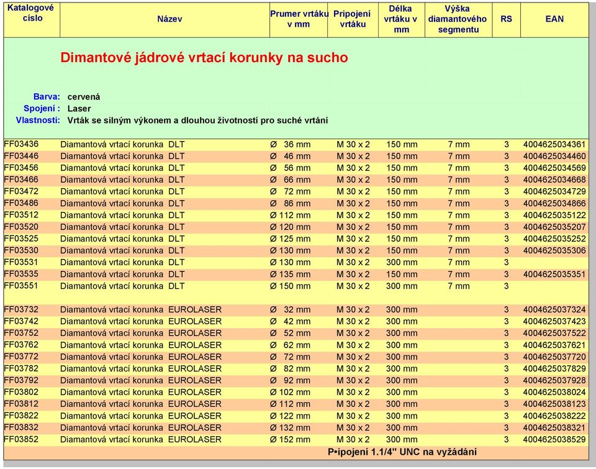Viewport: 596px width, 469px height.
Task: Select catalog number FF03732
Action: click(x=21, y=309)
